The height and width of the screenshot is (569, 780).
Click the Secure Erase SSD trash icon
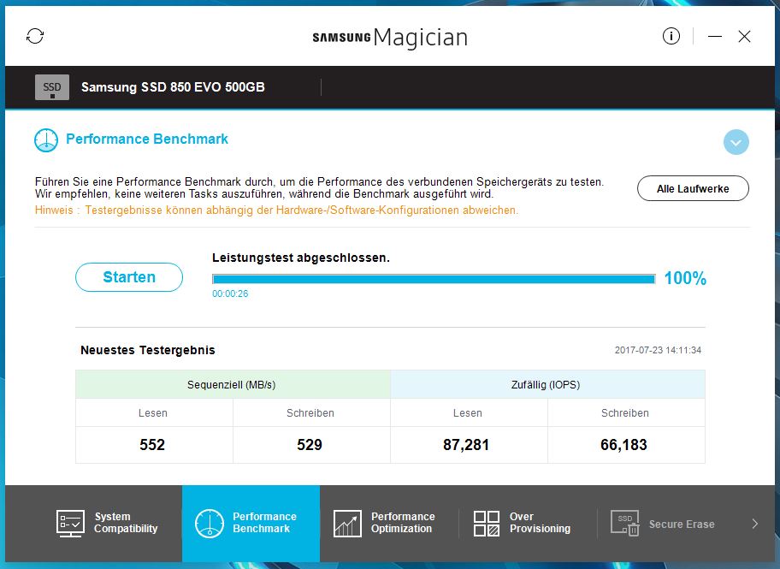point(625,524)
